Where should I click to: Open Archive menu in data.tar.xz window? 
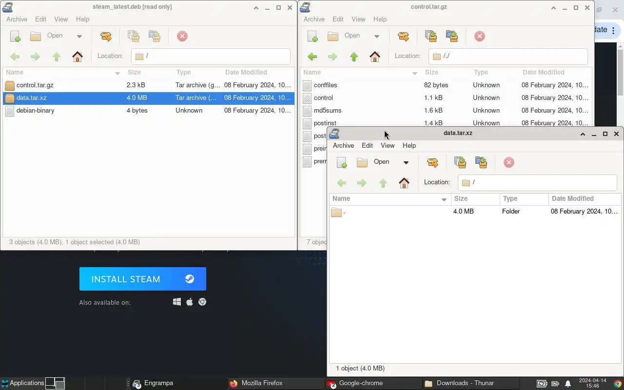pyautogui.click(x=343, y=145)
